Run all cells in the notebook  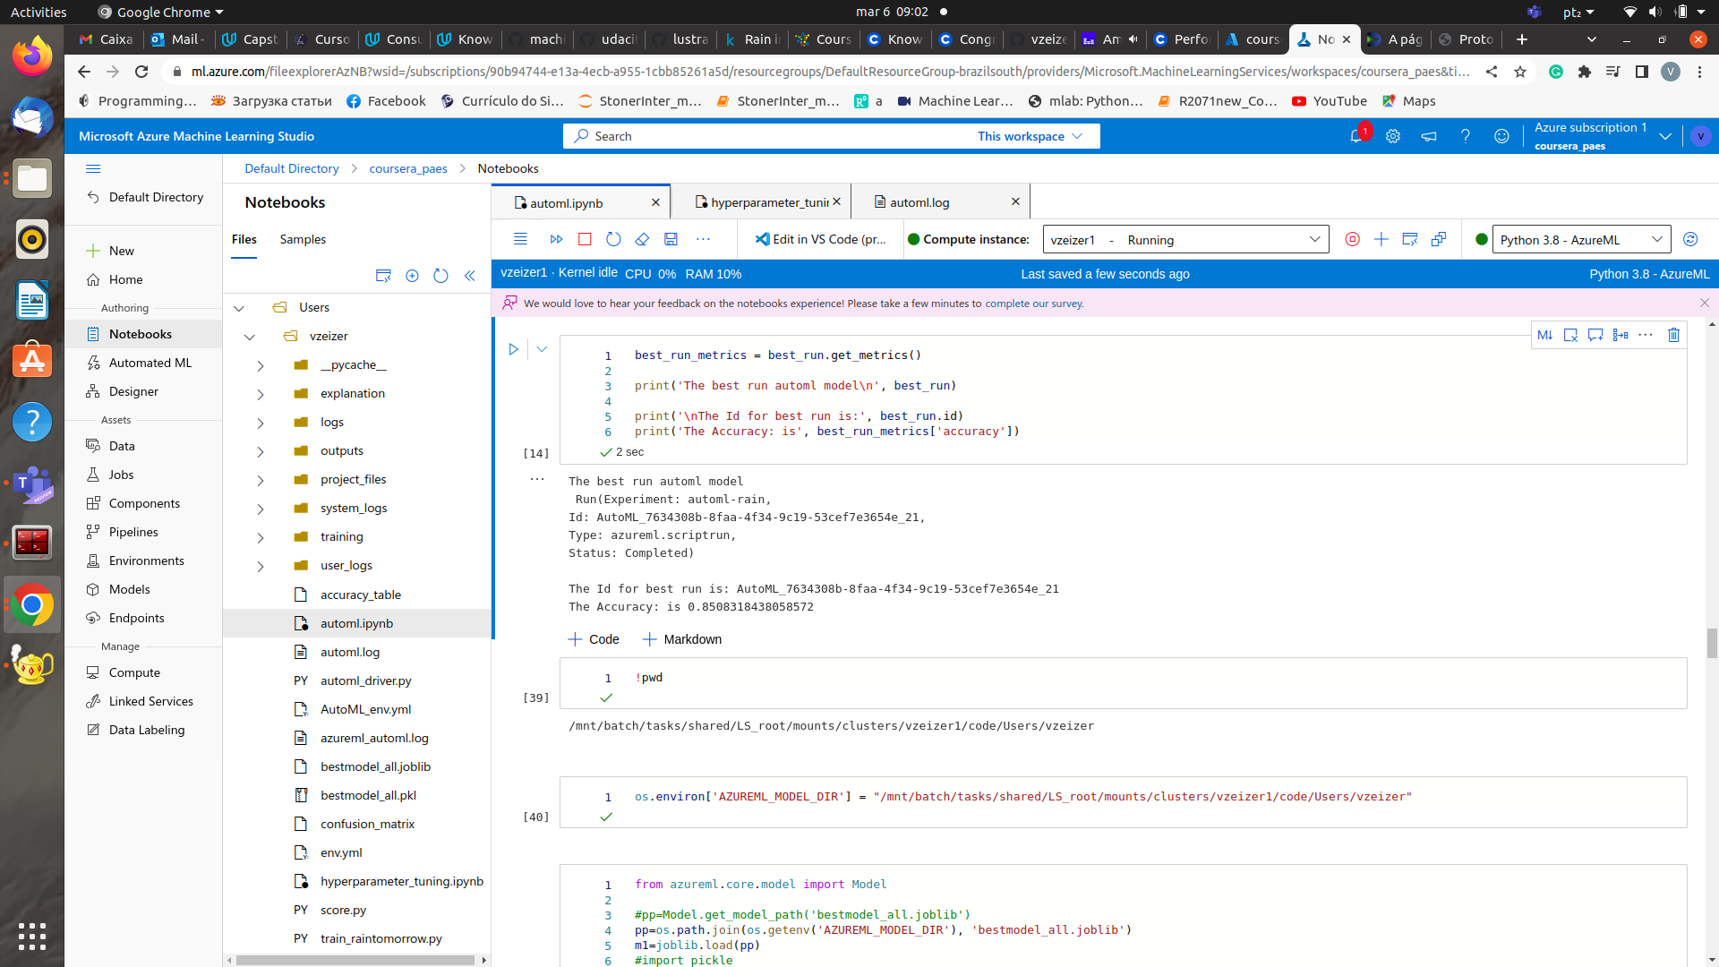556,239
